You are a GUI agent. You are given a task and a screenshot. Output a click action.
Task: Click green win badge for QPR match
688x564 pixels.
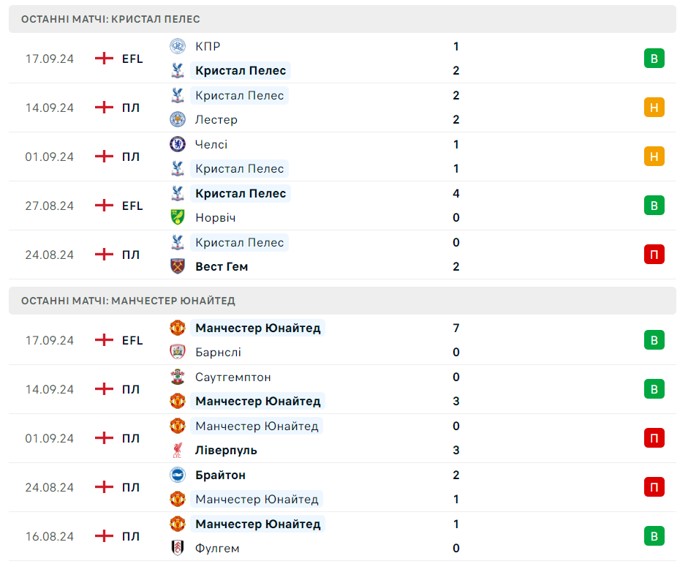tap(654, 59)
